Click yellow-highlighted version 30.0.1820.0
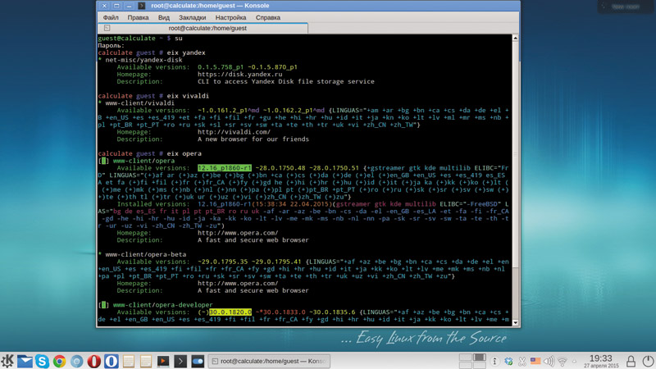 pyautogui.click(x=230, y=312)
